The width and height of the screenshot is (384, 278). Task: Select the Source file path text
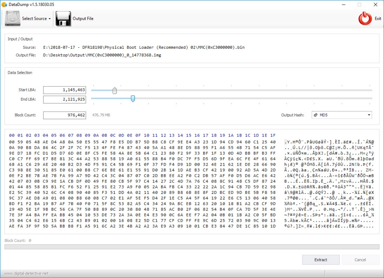(144, 47)
